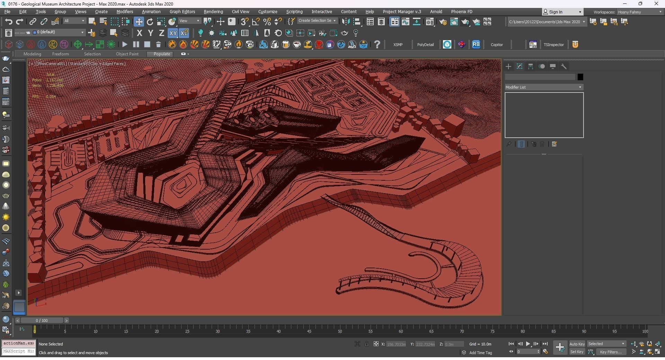Screen dimensions: 665x360
Task: Click the Redo arrow icon
Action: point(20,22)
